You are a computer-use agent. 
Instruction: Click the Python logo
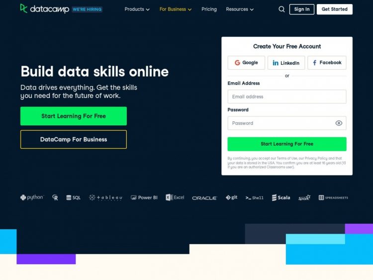point(32,197)
